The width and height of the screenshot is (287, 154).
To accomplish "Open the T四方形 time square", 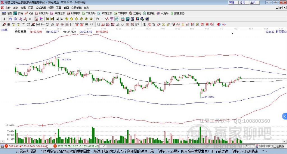I will tap(89, 13).
